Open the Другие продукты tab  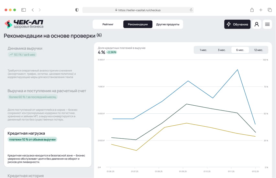168,24
